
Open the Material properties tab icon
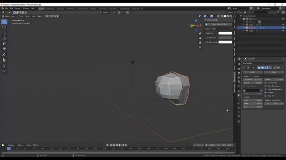point(239,116)
